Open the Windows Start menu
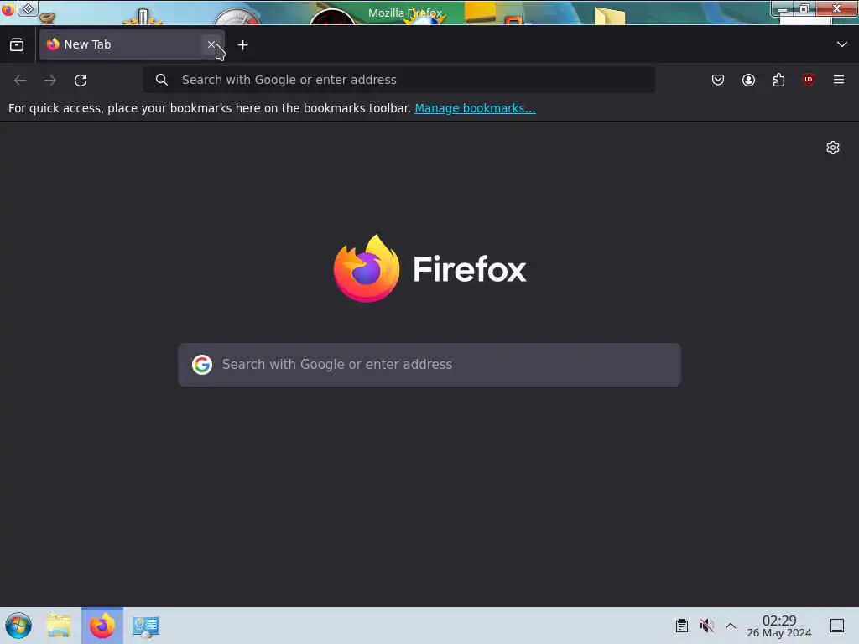 pos(18,626)
